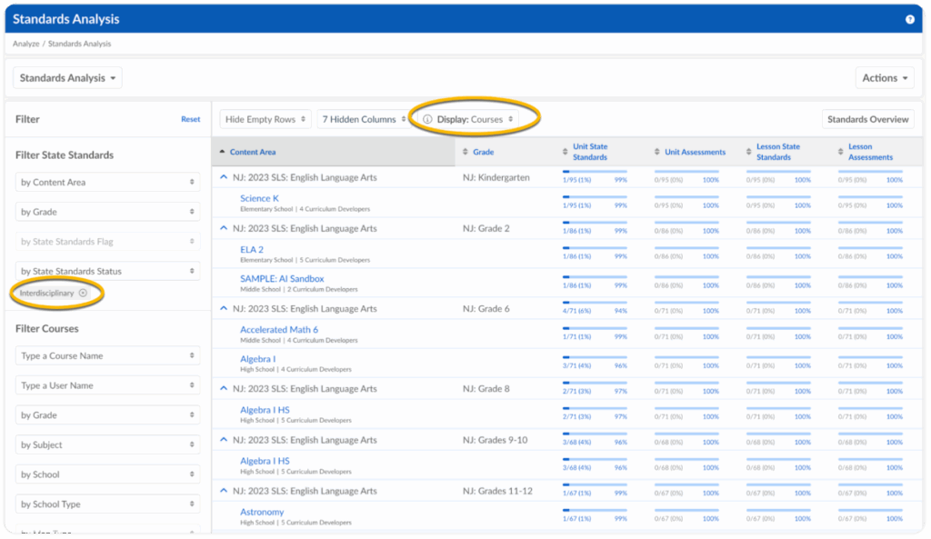931x539 pixels.
Task: Click Astronomy unit state standards progress bar
Action: 595,511
